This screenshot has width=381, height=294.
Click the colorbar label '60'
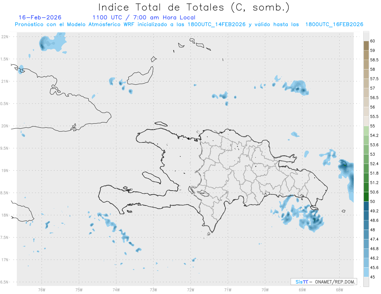[x=373, y=41]
